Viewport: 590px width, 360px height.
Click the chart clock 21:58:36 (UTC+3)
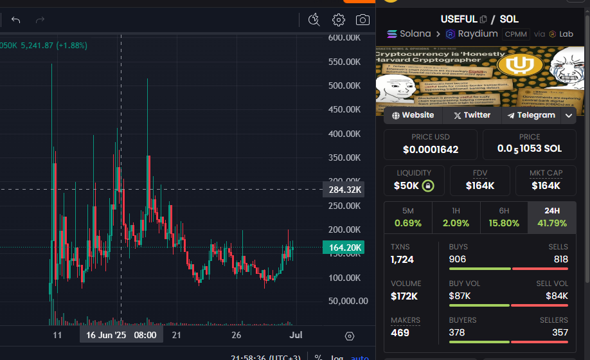pyautogui.click(x=265, y=357)
